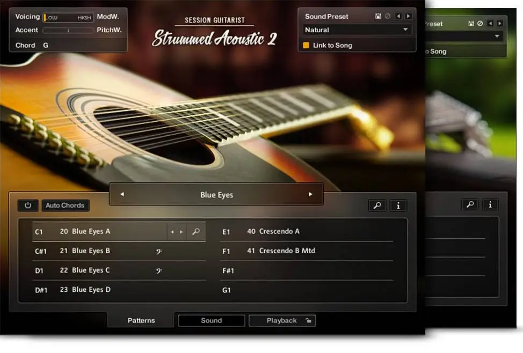Select next song right of Blue Eyes
This screenshot has height=353, width=523.
tap(310, 194)
